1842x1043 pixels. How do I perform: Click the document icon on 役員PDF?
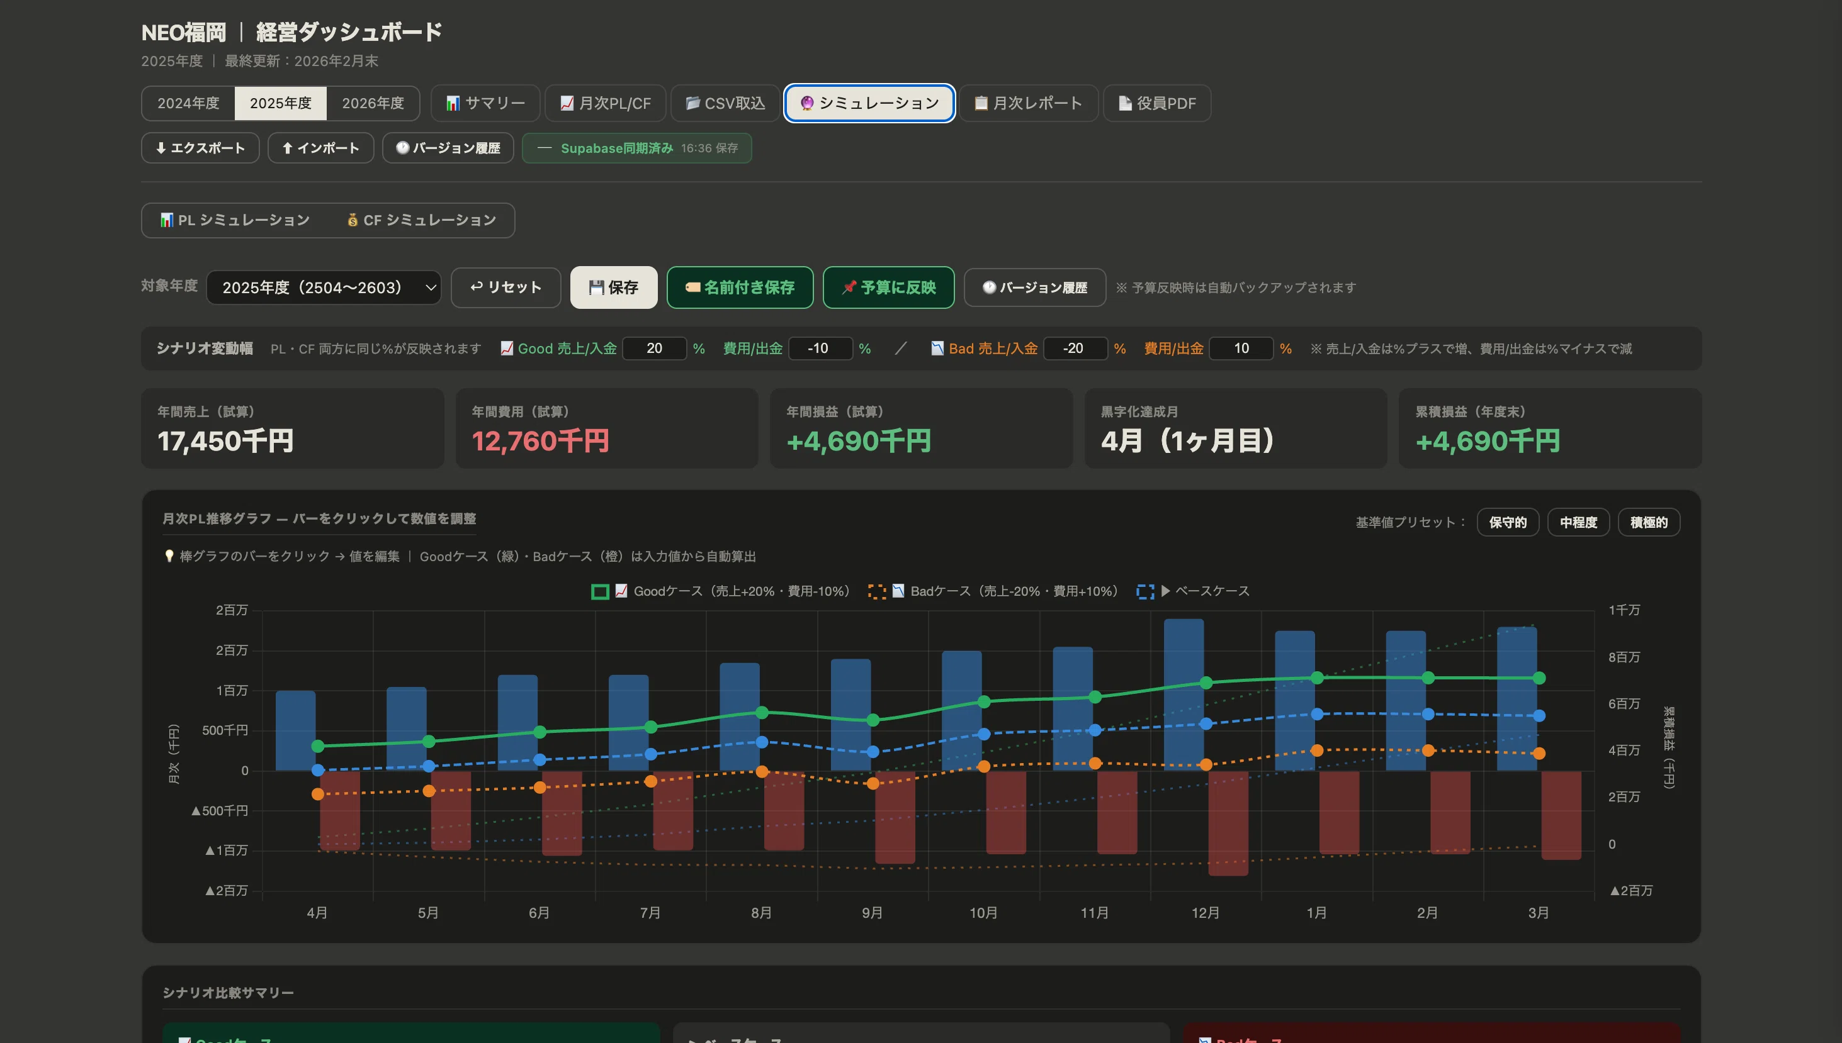[1125, 103]
